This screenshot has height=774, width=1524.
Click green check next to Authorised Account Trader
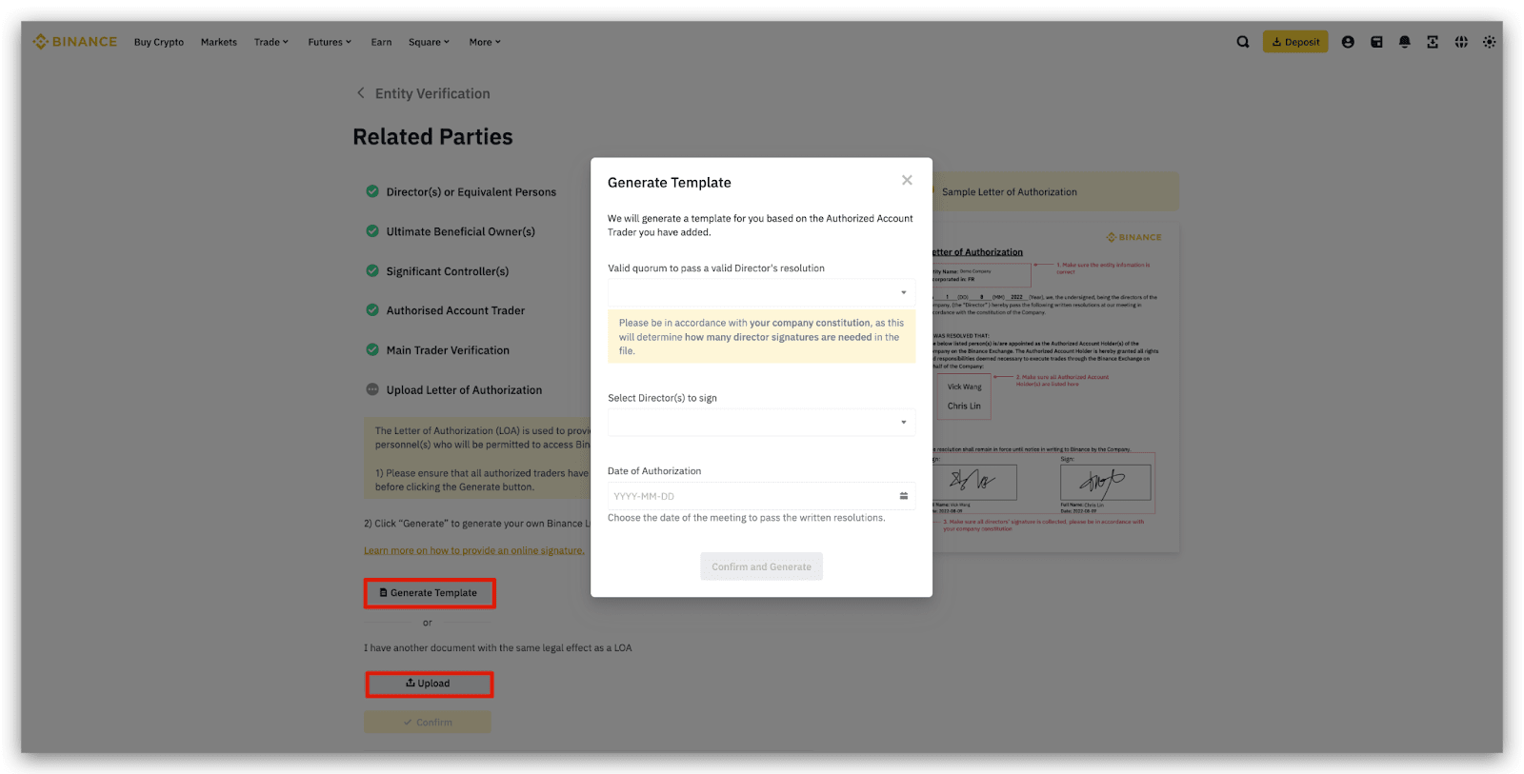(x=372, y=310)
